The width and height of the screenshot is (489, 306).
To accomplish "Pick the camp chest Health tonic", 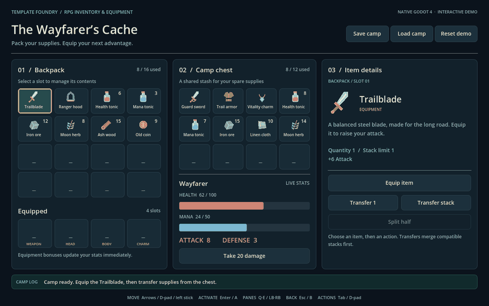I will point(294,101).
